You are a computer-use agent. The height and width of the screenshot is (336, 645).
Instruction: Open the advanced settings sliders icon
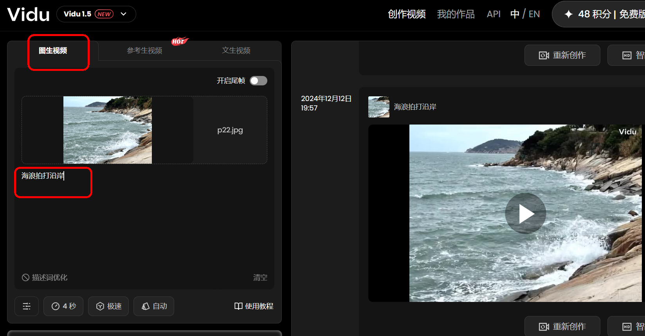pos(27,306)
